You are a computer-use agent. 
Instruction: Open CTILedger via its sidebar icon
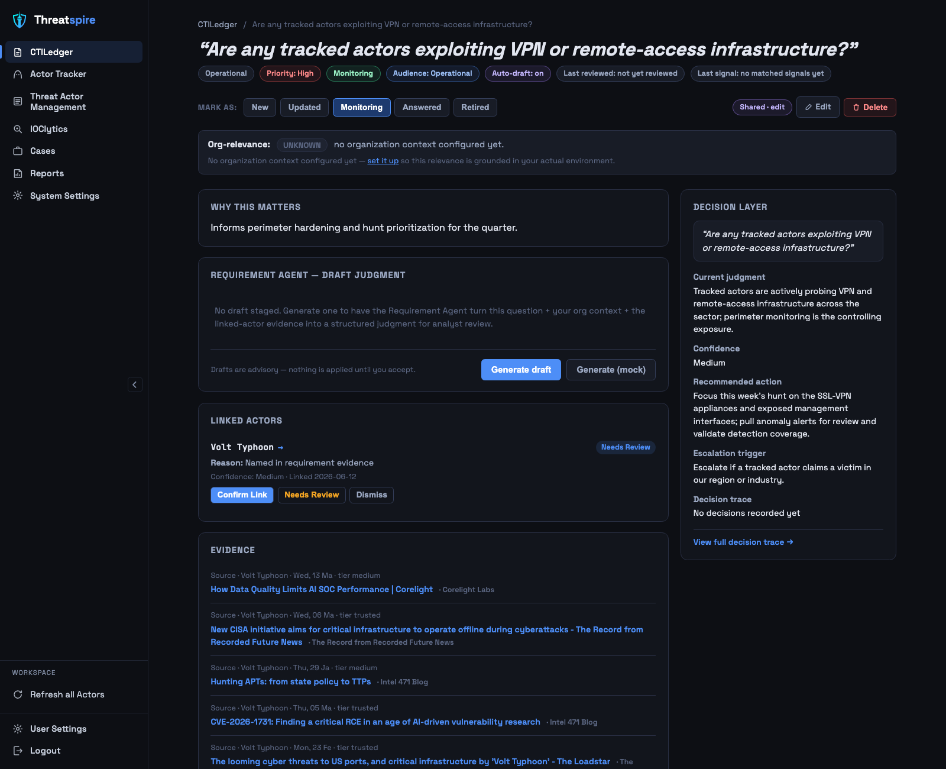(18, 52)
